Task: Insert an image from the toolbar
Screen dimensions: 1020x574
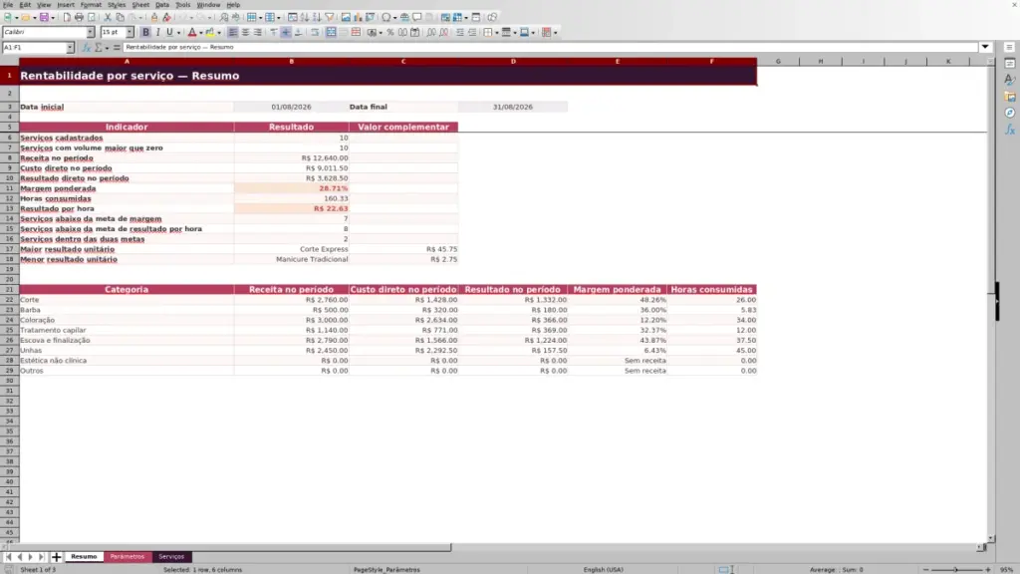Action: pyautogui.click(x=346, y=18)
